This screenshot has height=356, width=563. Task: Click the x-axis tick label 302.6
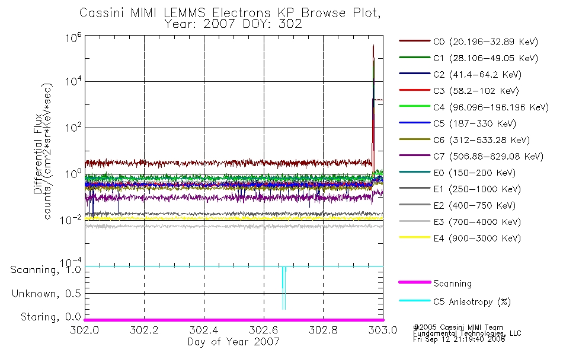(x=264, y=330)
